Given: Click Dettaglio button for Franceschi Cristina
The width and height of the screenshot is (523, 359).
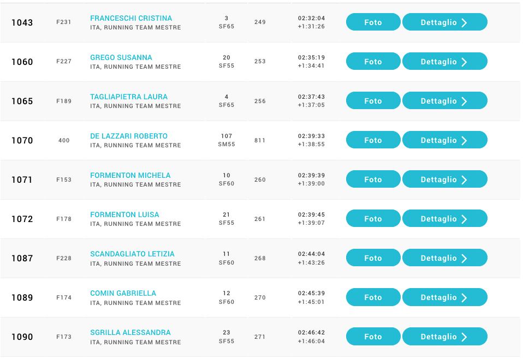Looking at the screenshot, I should (444, 22).
